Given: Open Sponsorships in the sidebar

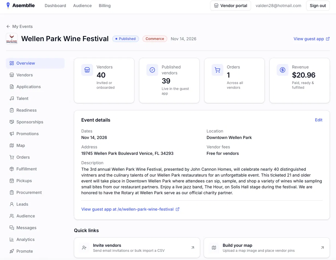Looking at the screenshot, I should pos(35,122).
